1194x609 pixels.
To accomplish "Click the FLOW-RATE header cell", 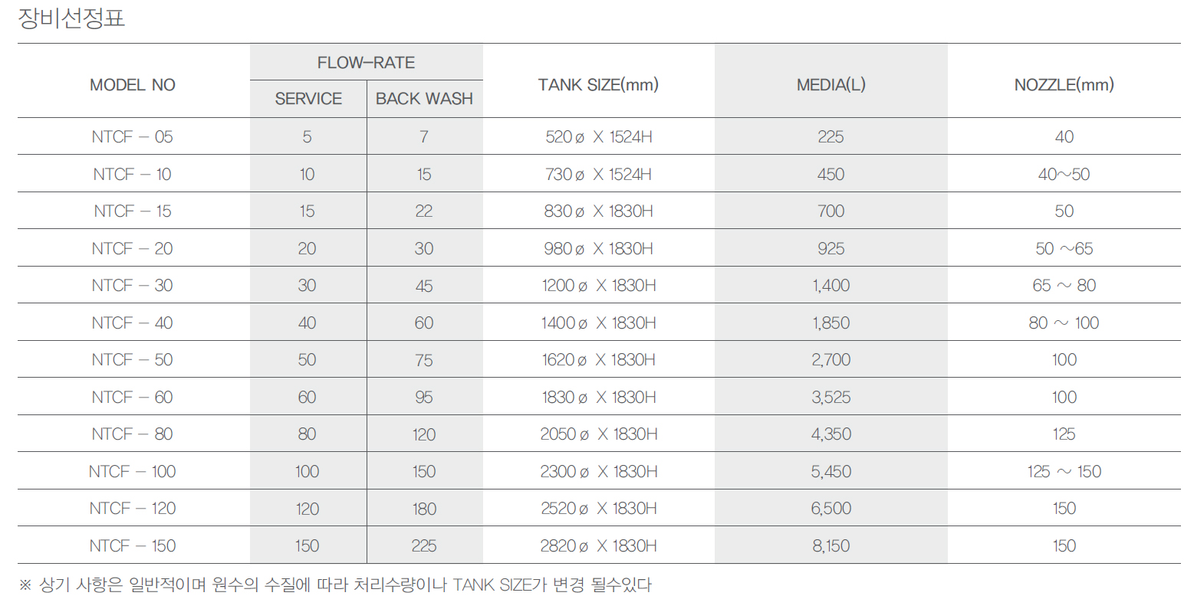I will click(366, 63).
